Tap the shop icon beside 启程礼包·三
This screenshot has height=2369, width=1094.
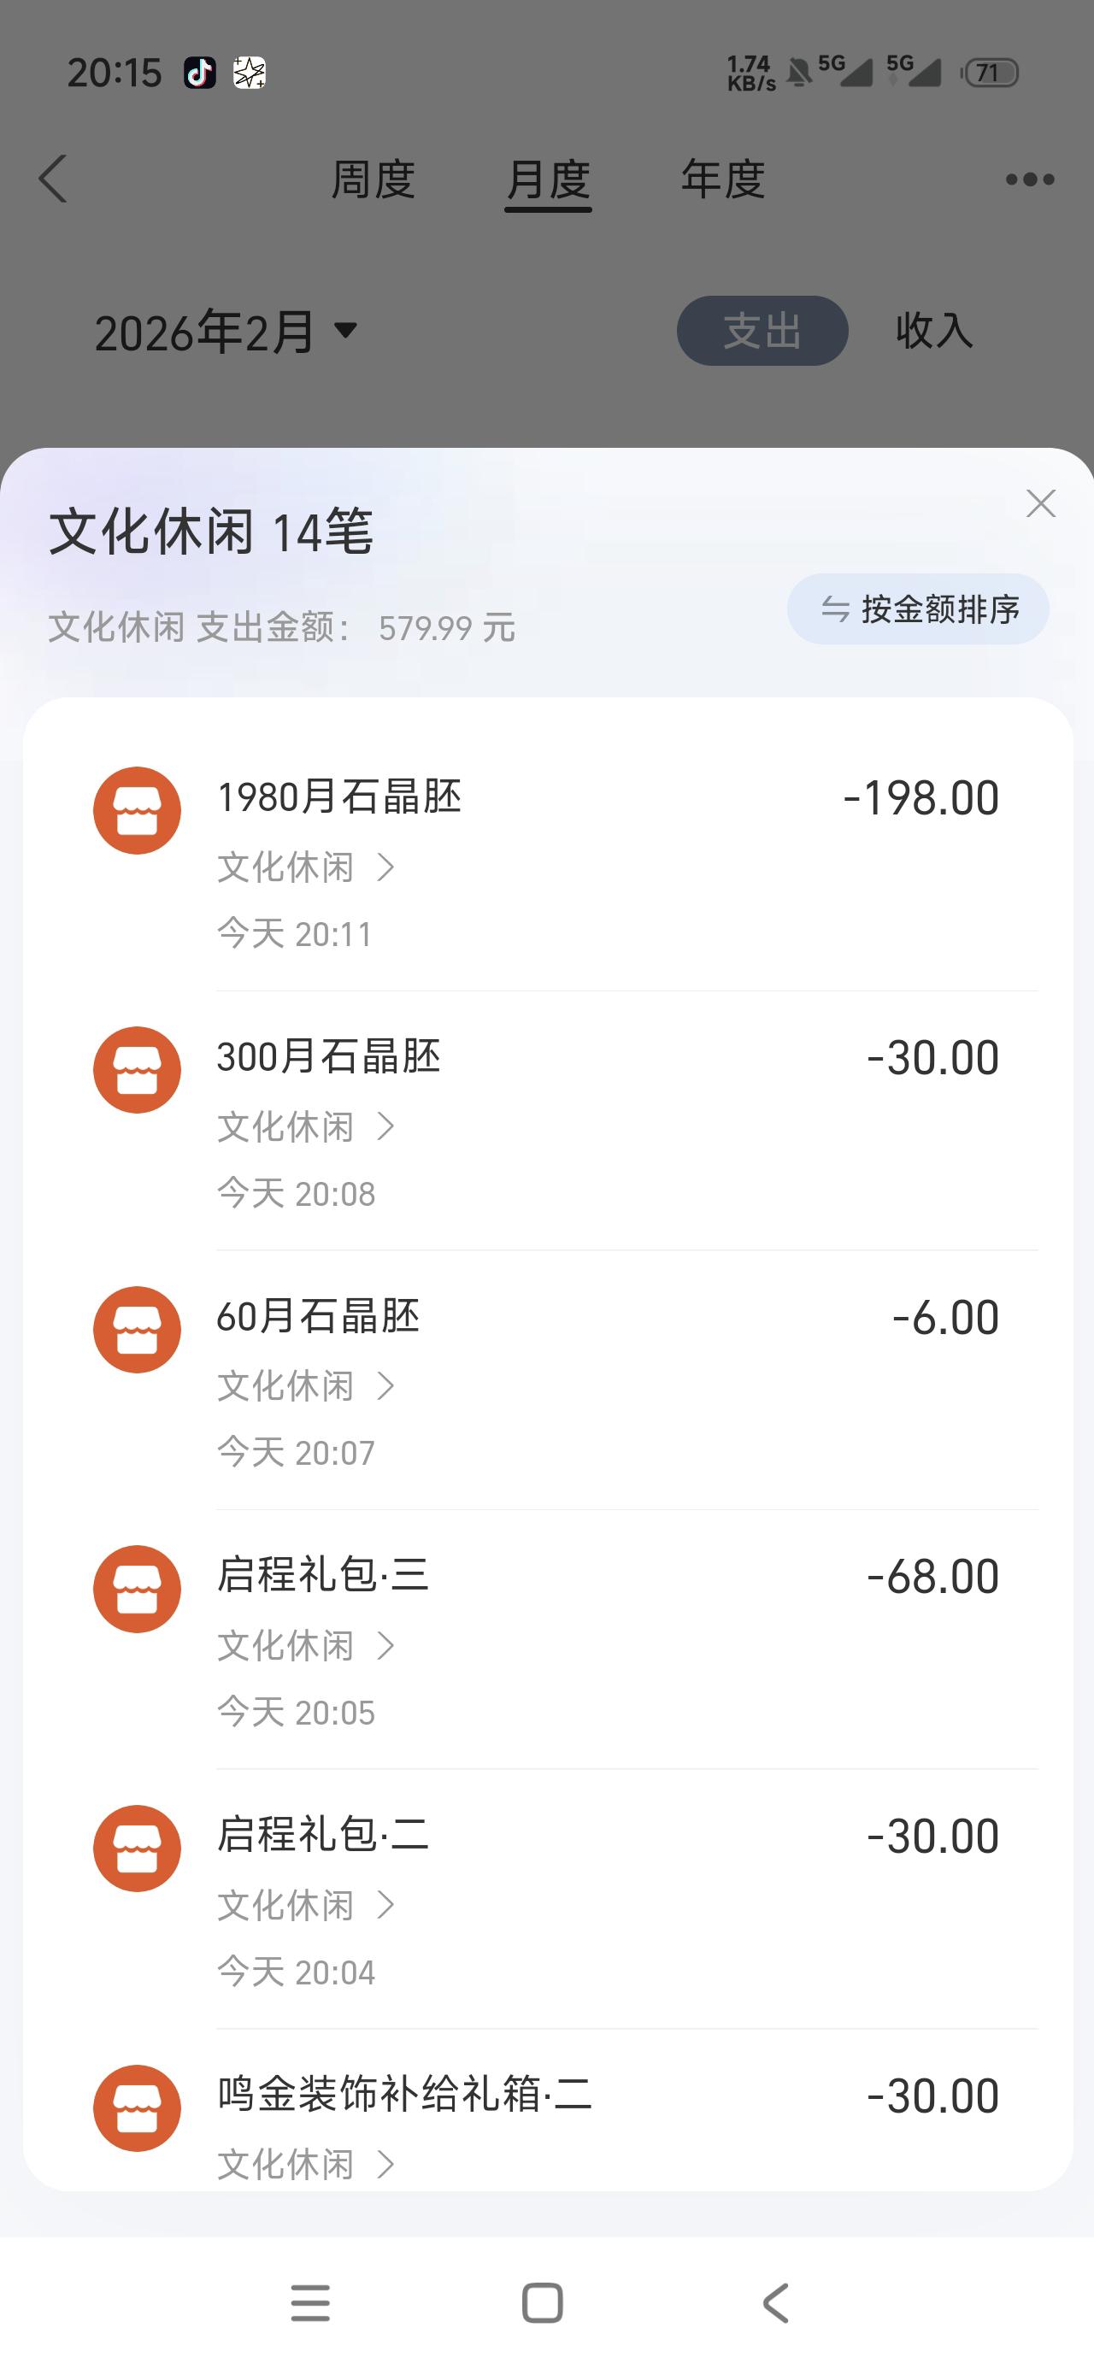[x=137, y=1588]
